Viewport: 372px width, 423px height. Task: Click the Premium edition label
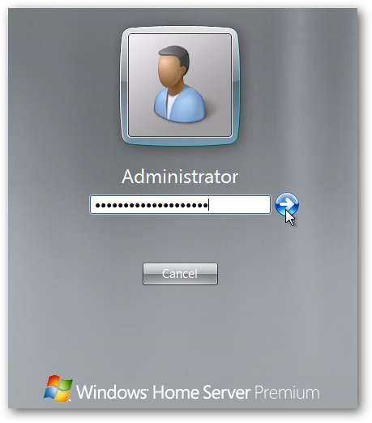[287, 392]
